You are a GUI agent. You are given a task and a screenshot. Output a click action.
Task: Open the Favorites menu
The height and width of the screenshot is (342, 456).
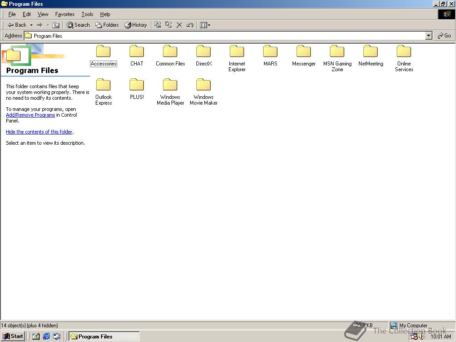(65, 14)
